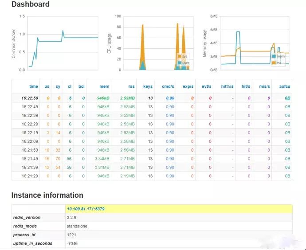Click the cmd/s column header
This screenshot has height=250, width=306.
coord(169,86)
